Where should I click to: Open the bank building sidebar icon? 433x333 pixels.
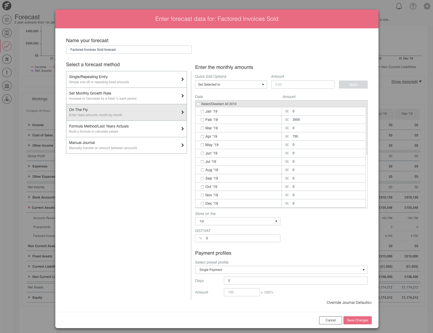tap(7, 86)
